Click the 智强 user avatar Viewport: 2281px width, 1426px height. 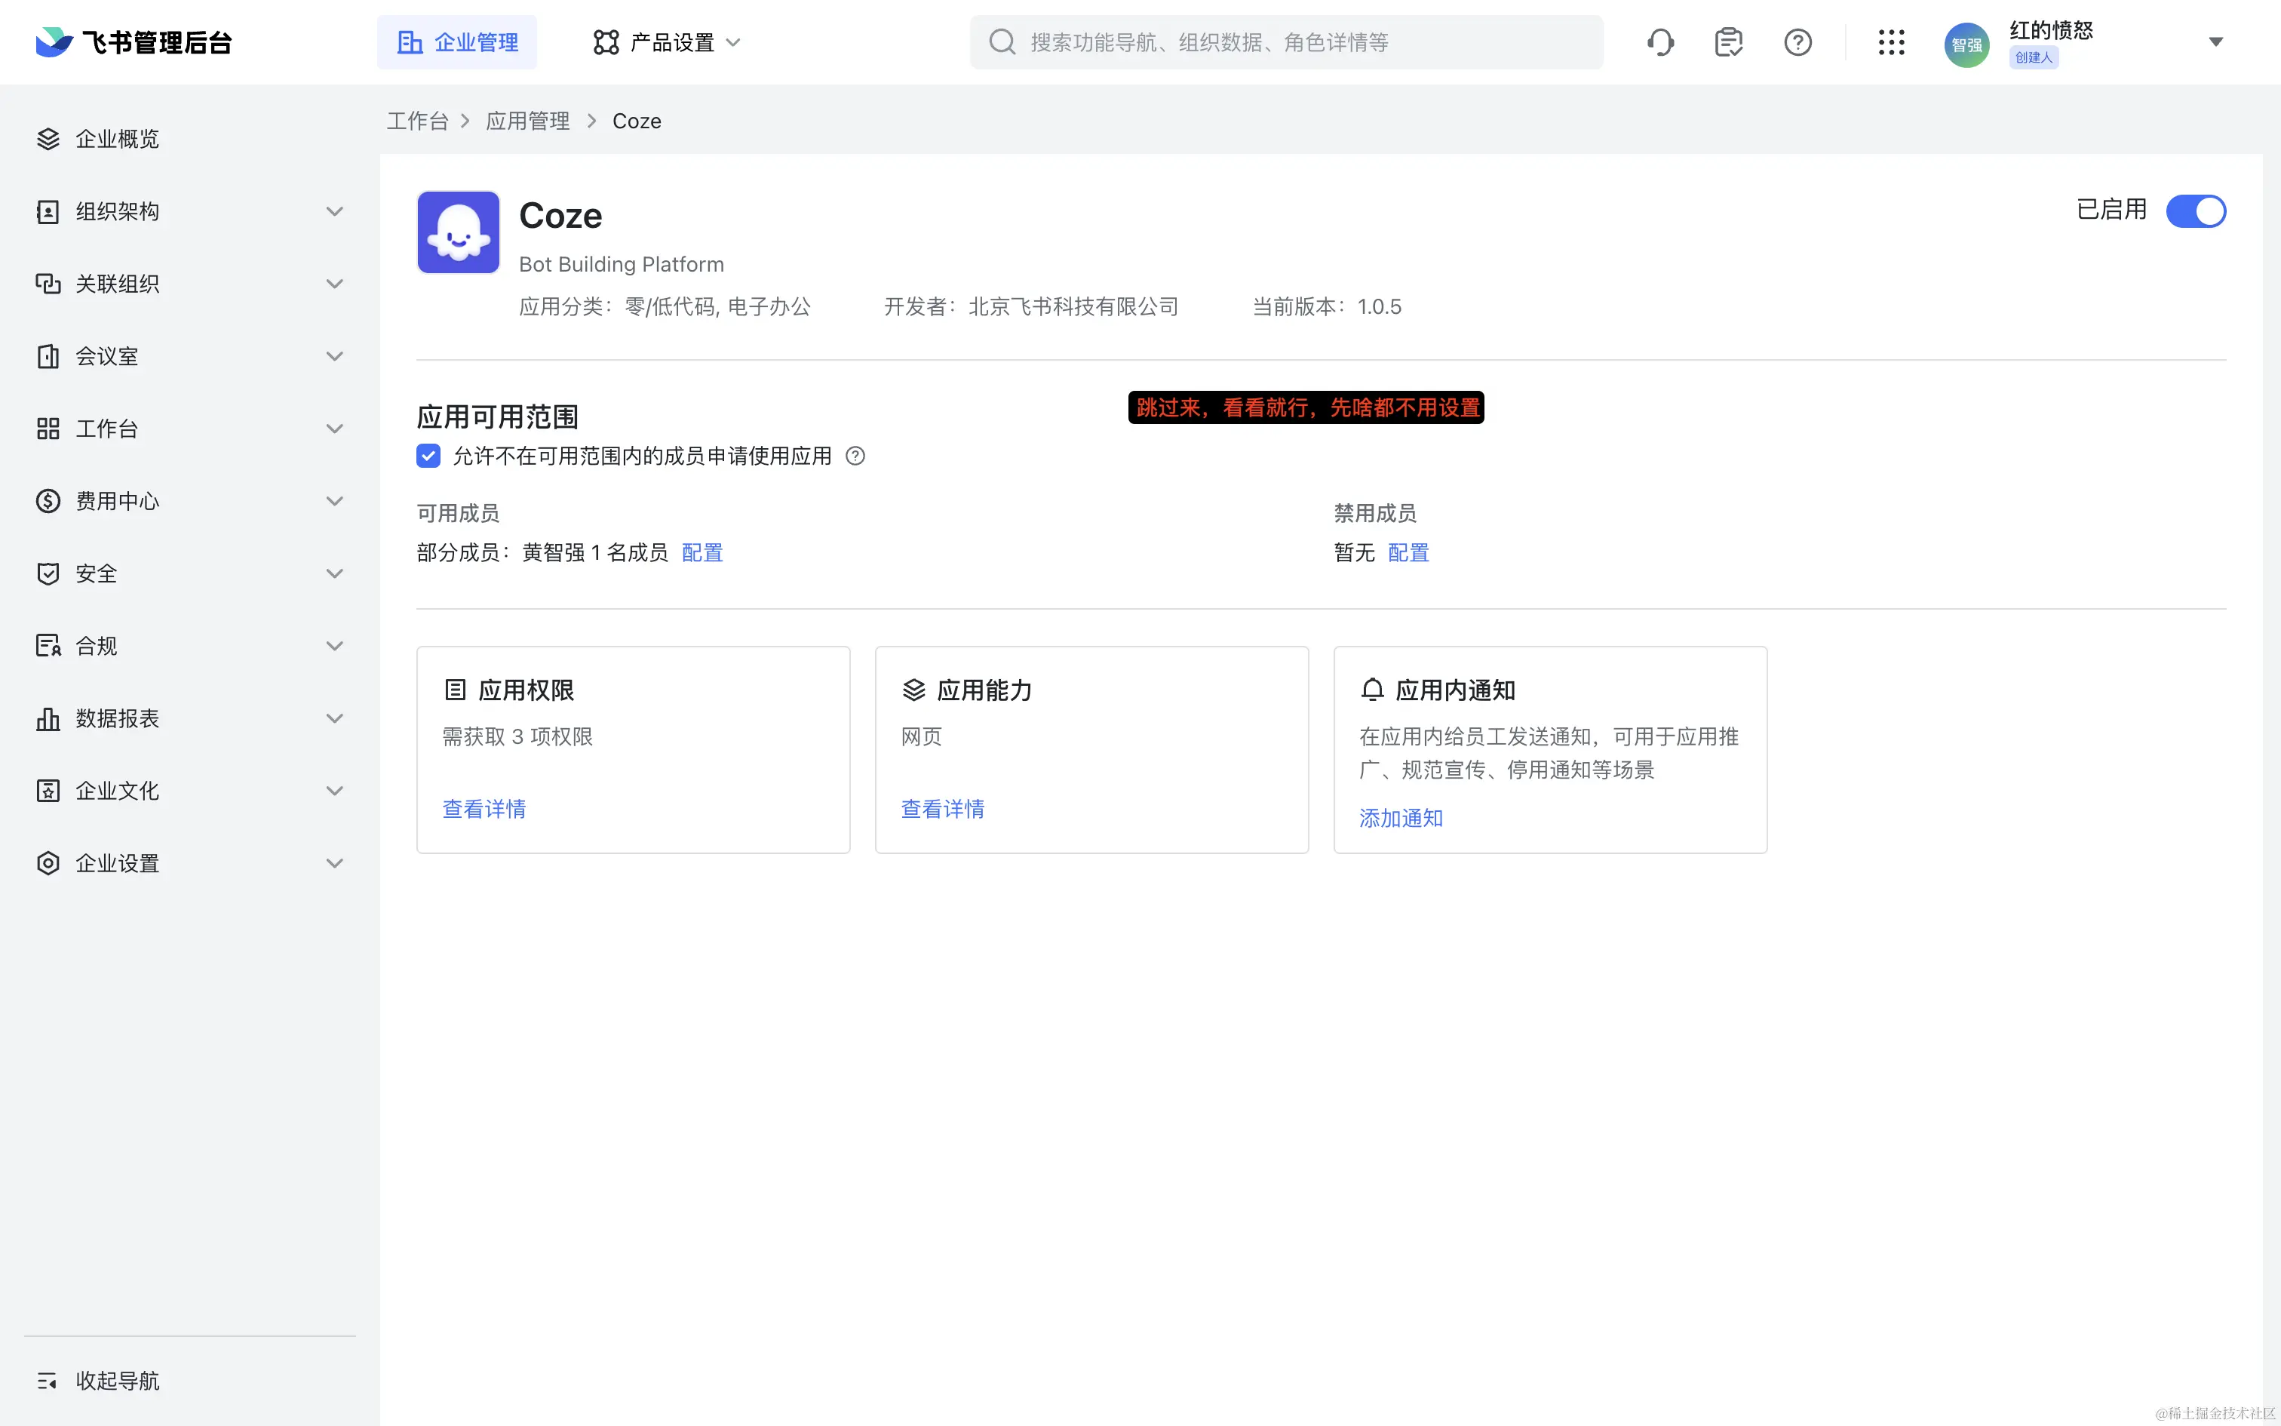pyautogui.click(x=1966, y=45)
